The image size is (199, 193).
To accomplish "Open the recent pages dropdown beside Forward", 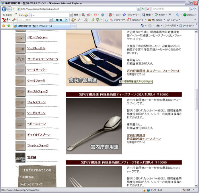I will click(14, 9).
